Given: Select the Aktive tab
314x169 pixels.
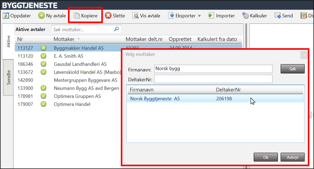Looking at the screenshot, I should point(8,41).
